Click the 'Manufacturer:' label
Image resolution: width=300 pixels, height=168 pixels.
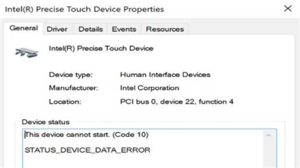73,88
